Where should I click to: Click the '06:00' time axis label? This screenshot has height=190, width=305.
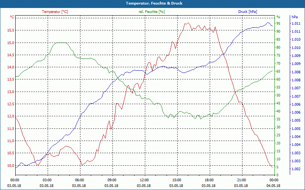coord(79,180)
